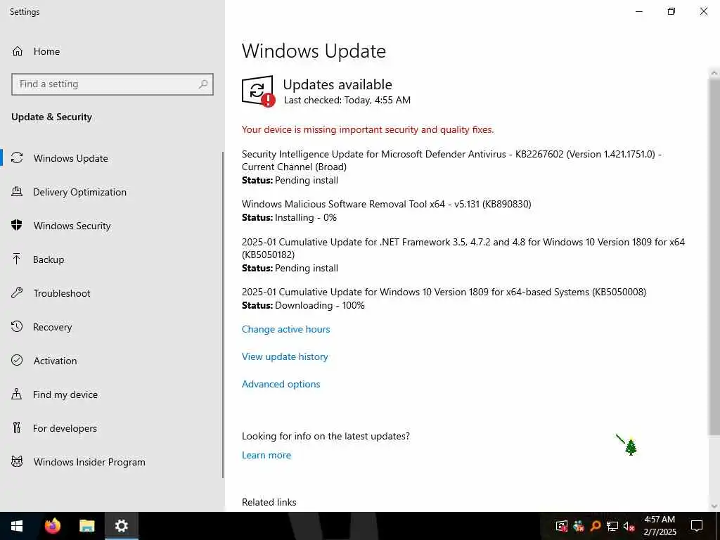Viewport: 720px width, 540px height.
Task: Open the Windows Start menu
Action: 17,526
